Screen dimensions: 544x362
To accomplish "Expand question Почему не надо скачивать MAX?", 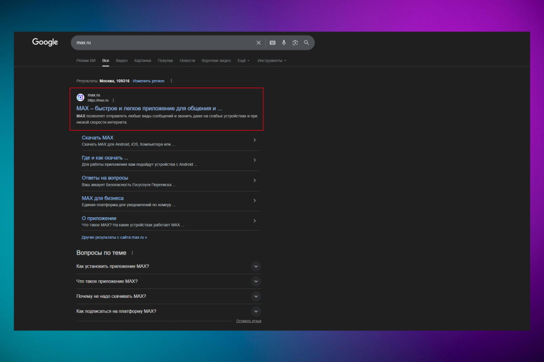I will coord(256,296).
